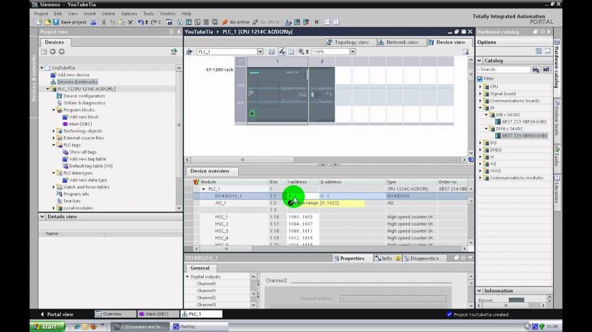
Task: Expand the Signal board catalog folder
Action: [481, 94]
